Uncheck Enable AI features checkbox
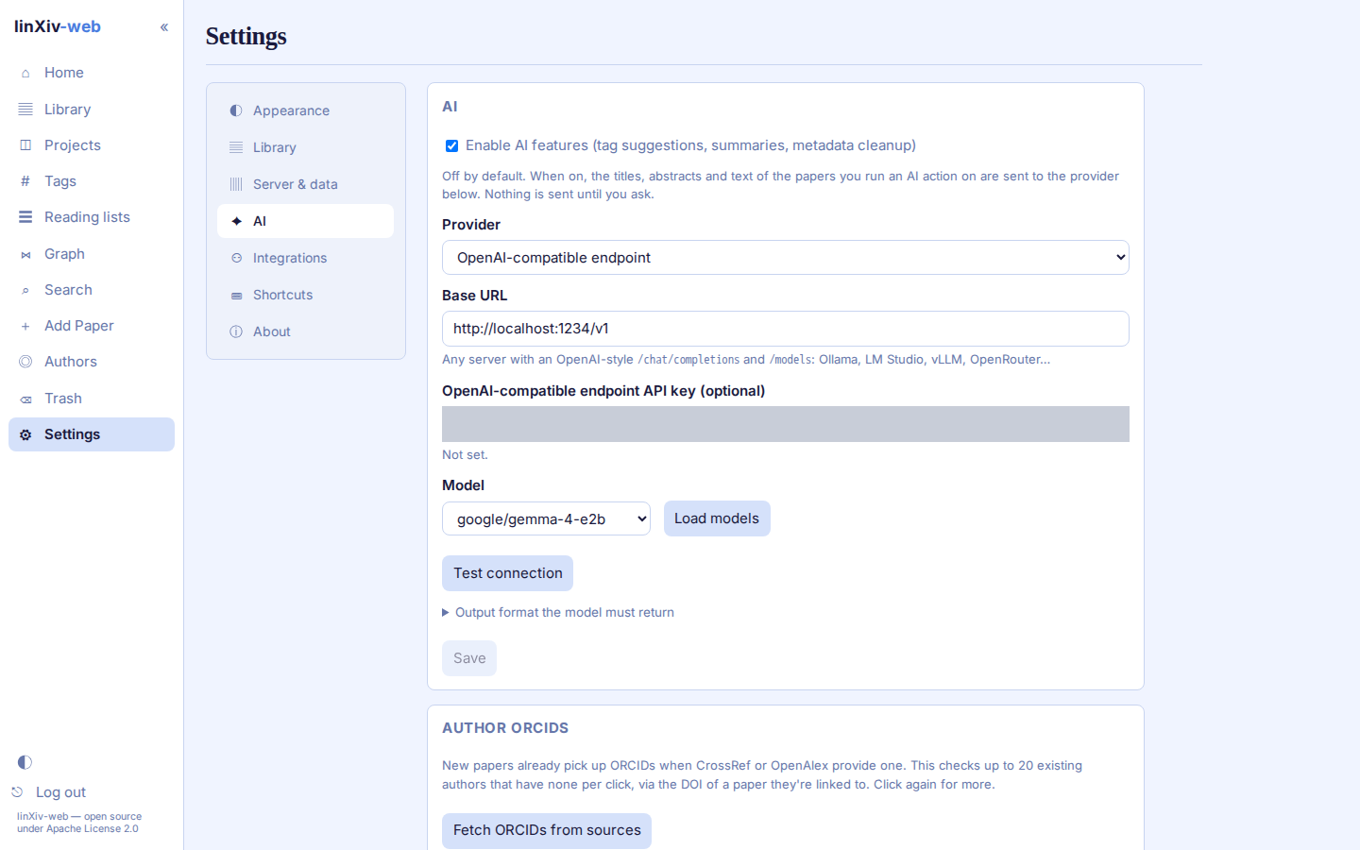 [x=451, y=145]
